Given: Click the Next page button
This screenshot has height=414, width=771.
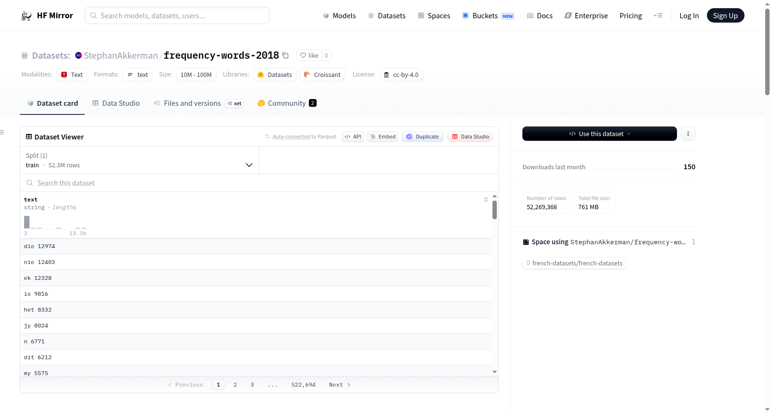Looking at the screenshot, I should coord(340,385).
